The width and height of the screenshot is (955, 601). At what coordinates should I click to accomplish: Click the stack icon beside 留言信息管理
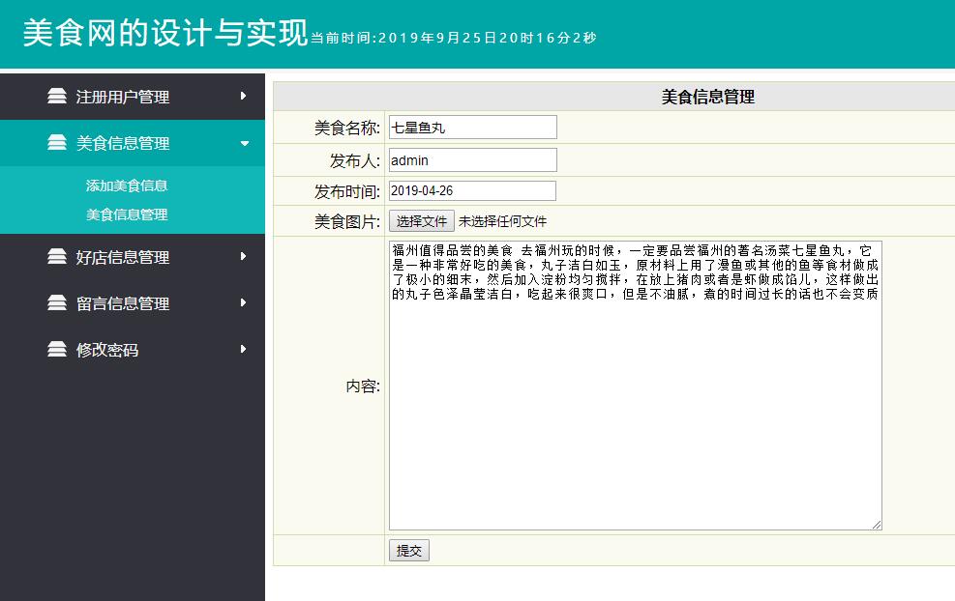57,303
